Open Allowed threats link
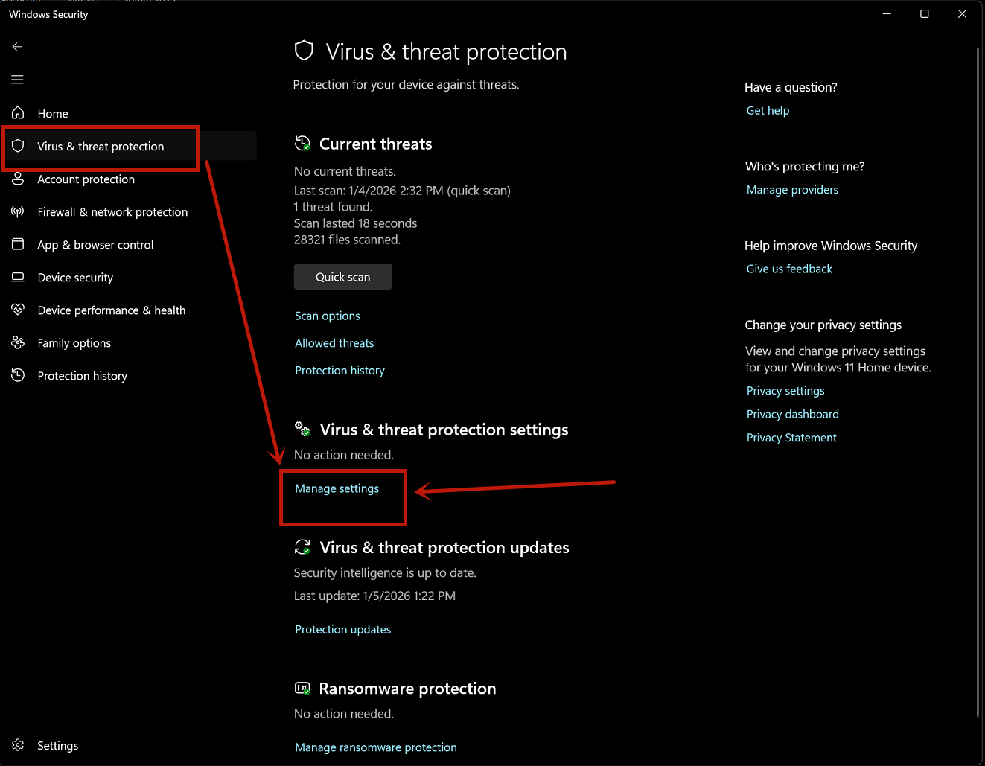Viewport: 985px width, 766px height. point(334,343)
